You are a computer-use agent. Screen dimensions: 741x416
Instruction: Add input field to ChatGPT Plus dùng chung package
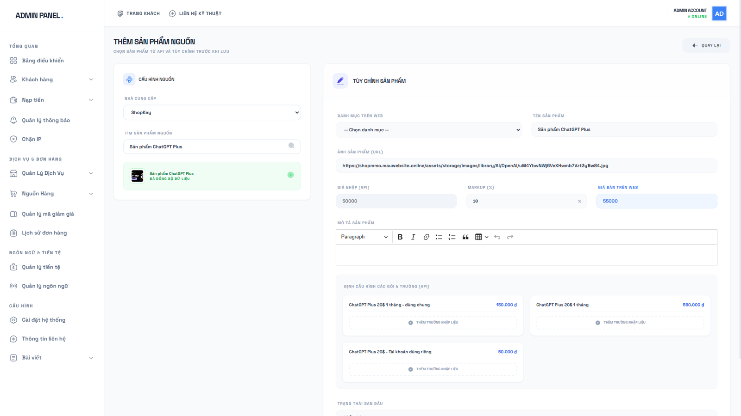coord(433,323)
